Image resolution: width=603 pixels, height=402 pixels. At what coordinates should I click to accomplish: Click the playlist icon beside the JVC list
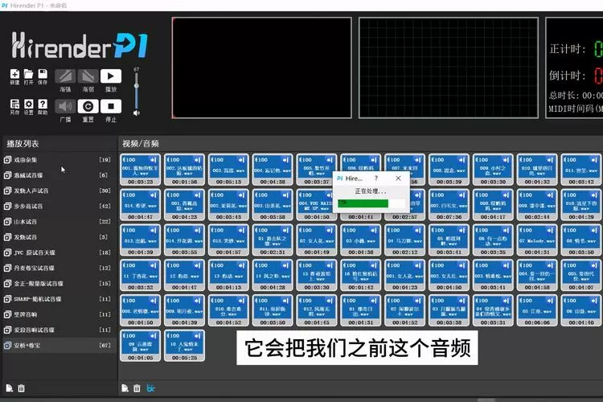7,252
